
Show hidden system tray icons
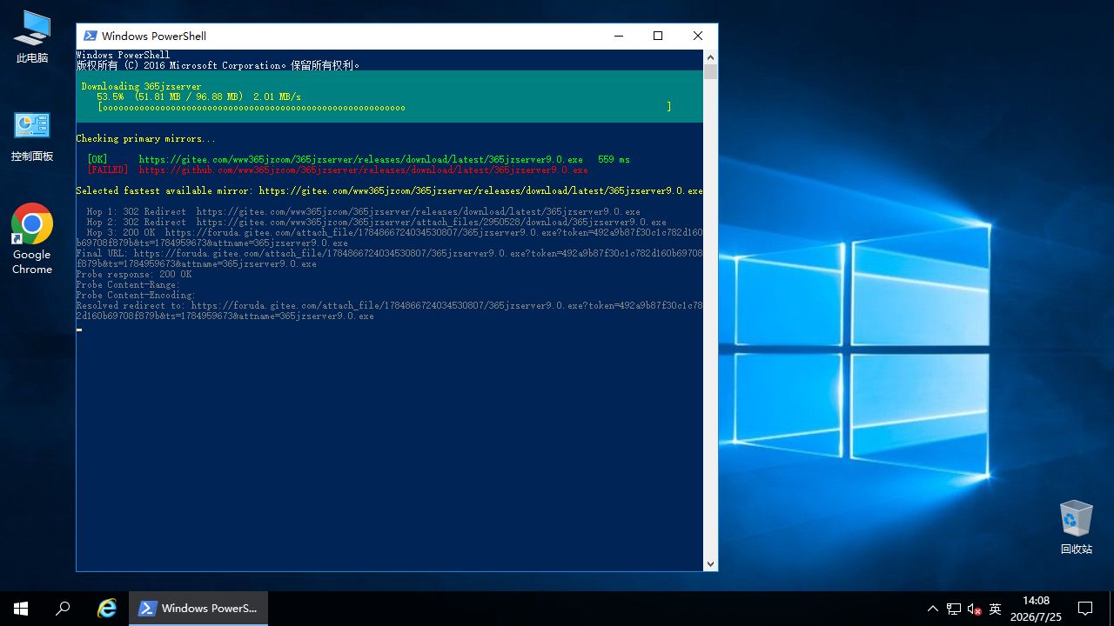[x=933, y=609]
